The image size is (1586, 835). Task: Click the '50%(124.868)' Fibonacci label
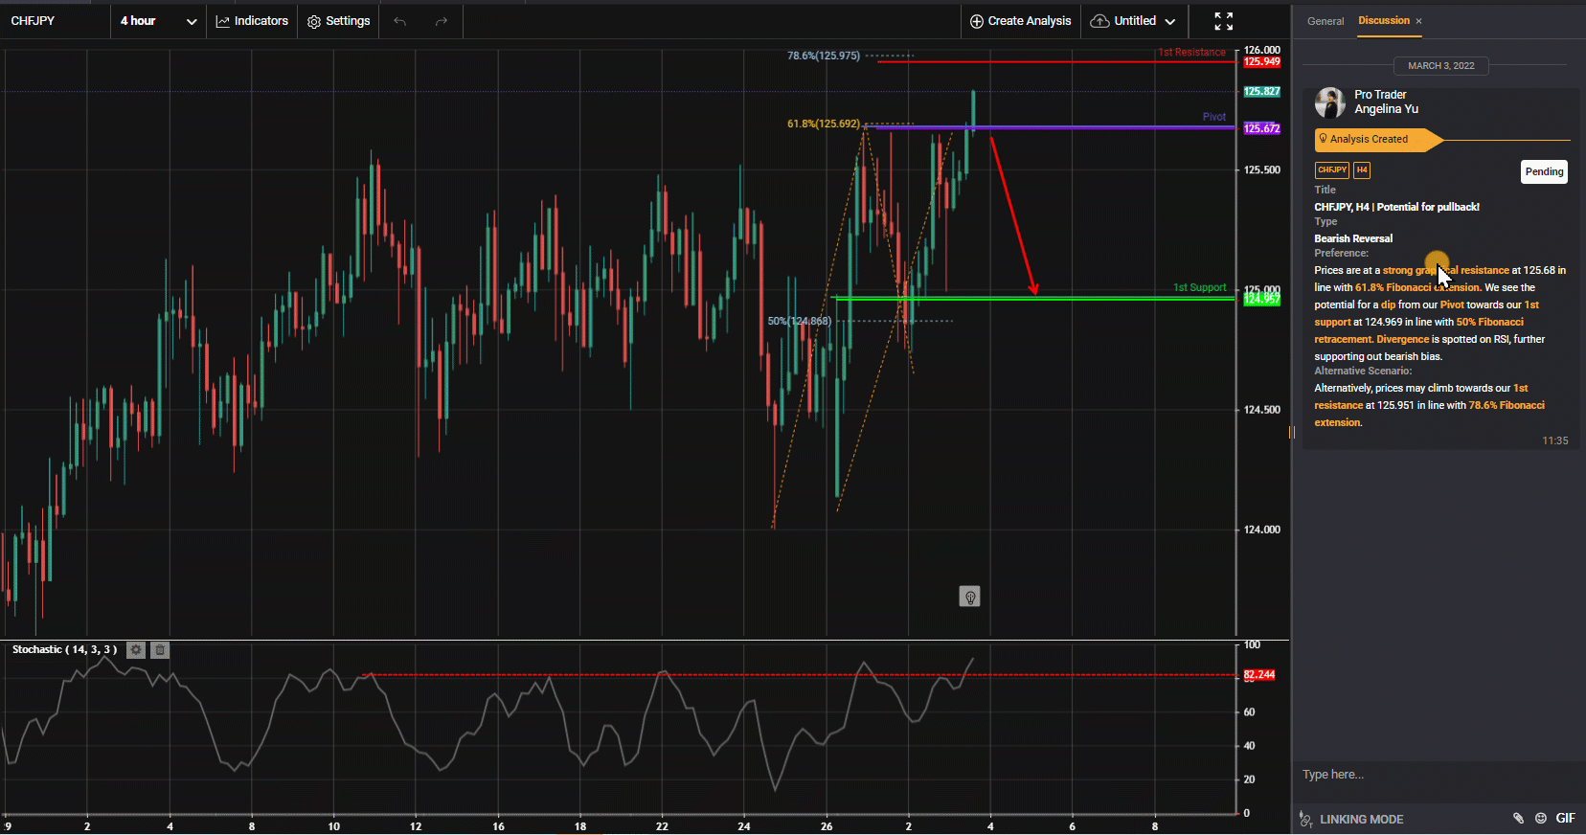click(x=799, y=321)
